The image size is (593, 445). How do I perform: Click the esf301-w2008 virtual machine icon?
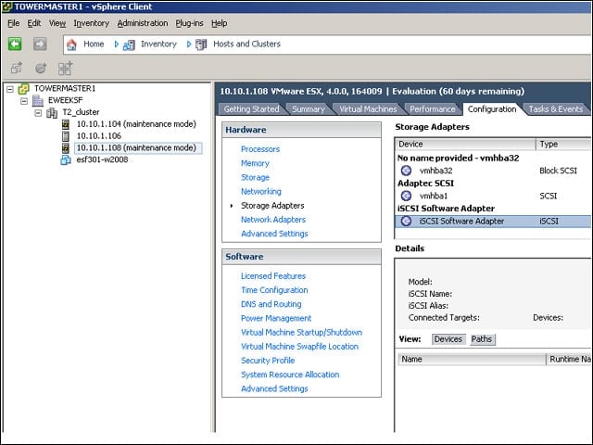[66, 160]
